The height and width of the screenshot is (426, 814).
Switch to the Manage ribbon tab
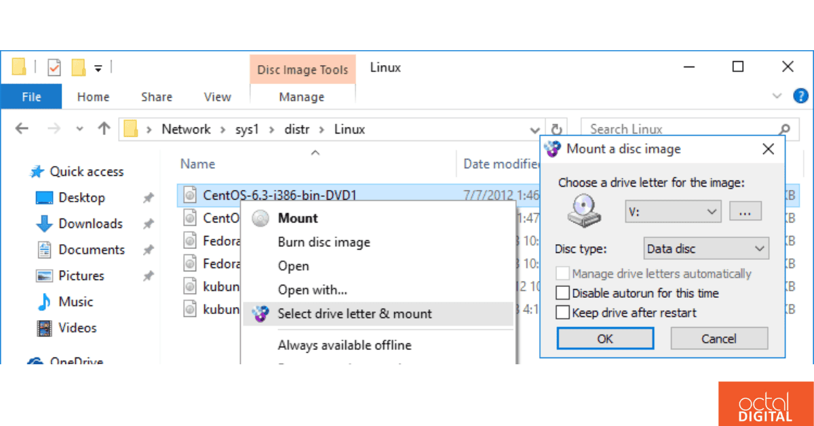click(303, 96)
